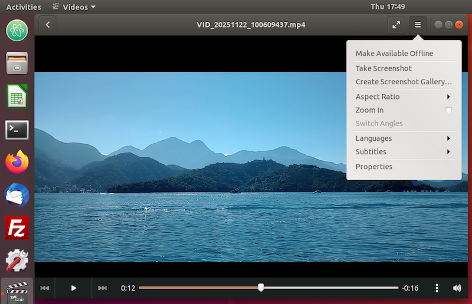472x304 pixels.
Task: Click the elapsed time 0:12 label
Action: [x=128, y=288]
